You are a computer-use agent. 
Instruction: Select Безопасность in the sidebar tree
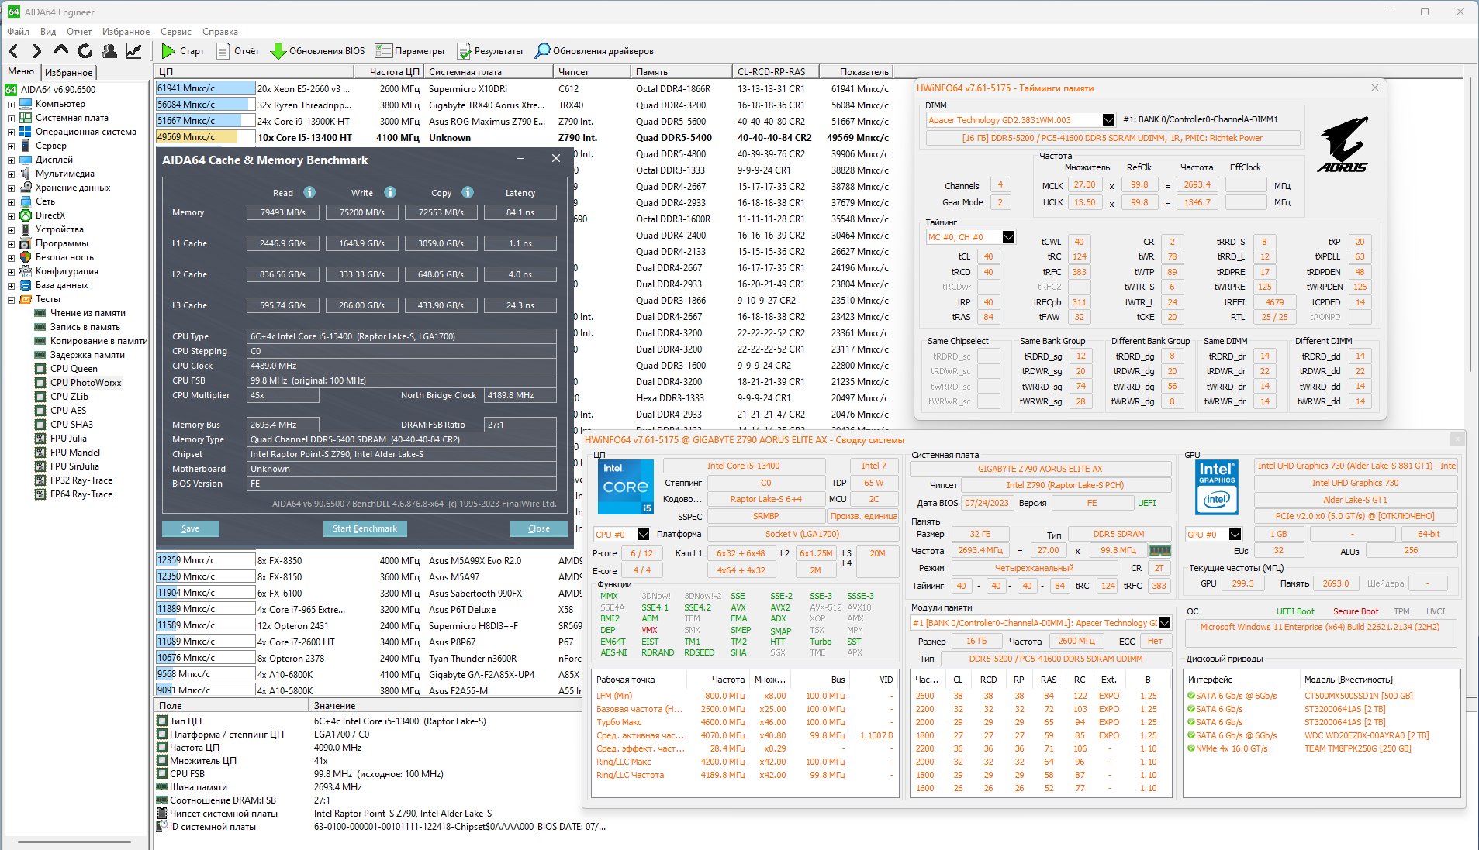coord(64,257)
